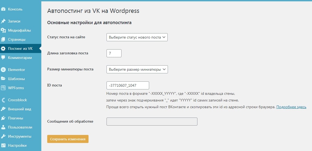Click the Сообщения об обработке field
The width and height of the screenshot is (312, 151).
tap(152, 122)
